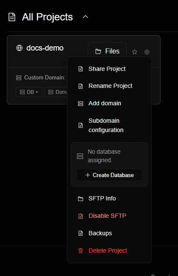The height and width of the screenshot is (276, 178).
Task: Click the database icon by No database assigned
Action: [80, 156]
